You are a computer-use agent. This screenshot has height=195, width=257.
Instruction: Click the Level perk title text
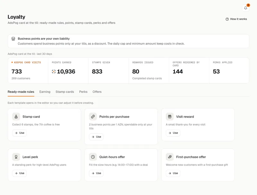coord(30,157)
